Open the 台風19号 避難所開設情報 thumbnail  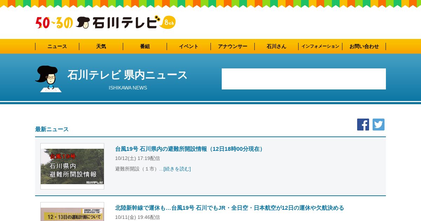coord(72,166)
